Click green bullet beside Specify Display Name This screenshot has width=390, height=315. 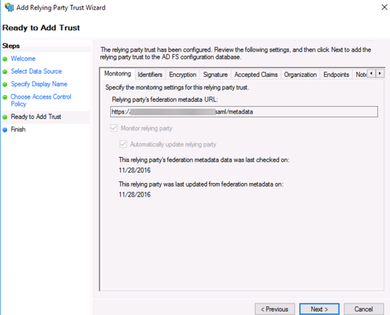5,85
